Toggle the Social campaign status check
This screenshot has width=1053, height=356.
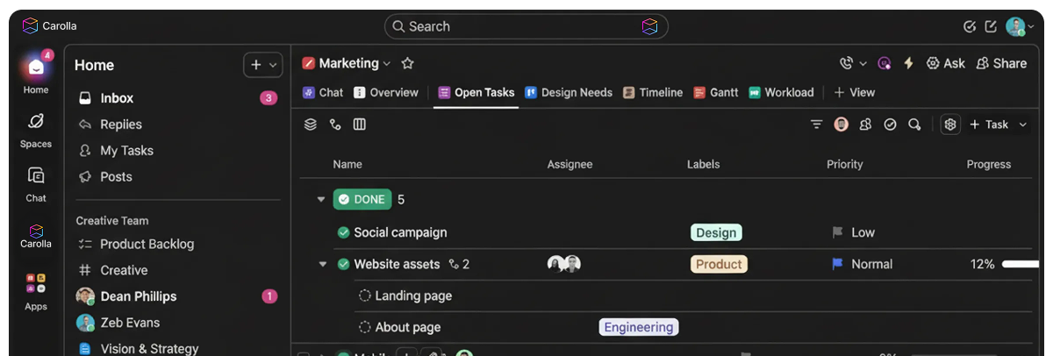[x=343, y=232]
